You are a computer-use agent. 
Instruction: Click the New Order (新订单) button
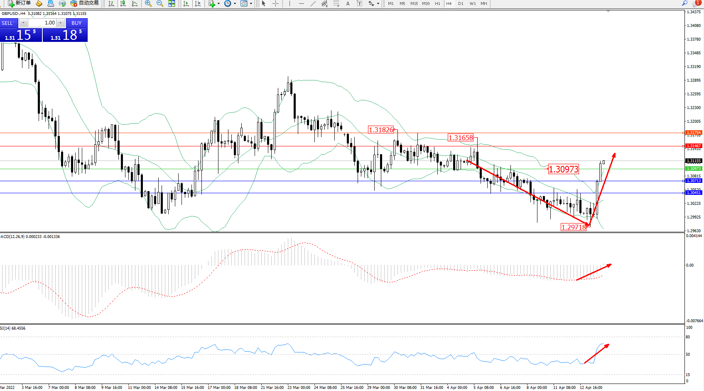(19, 3)
